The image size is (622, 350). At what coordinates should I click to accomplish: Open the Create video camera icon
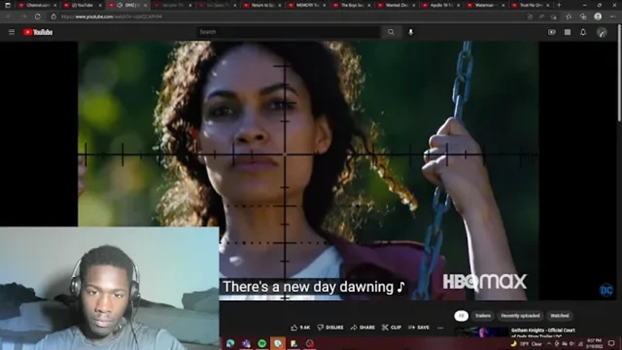552,32
